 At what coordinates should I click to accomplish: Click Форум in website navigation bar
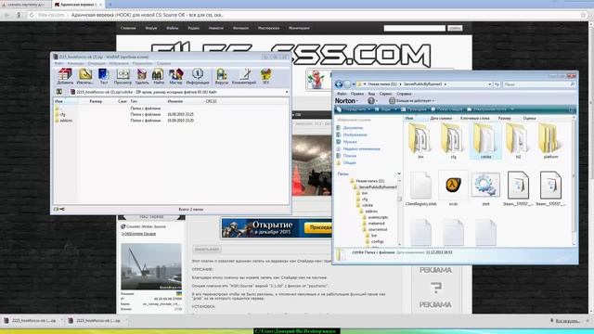coord(150,28)
